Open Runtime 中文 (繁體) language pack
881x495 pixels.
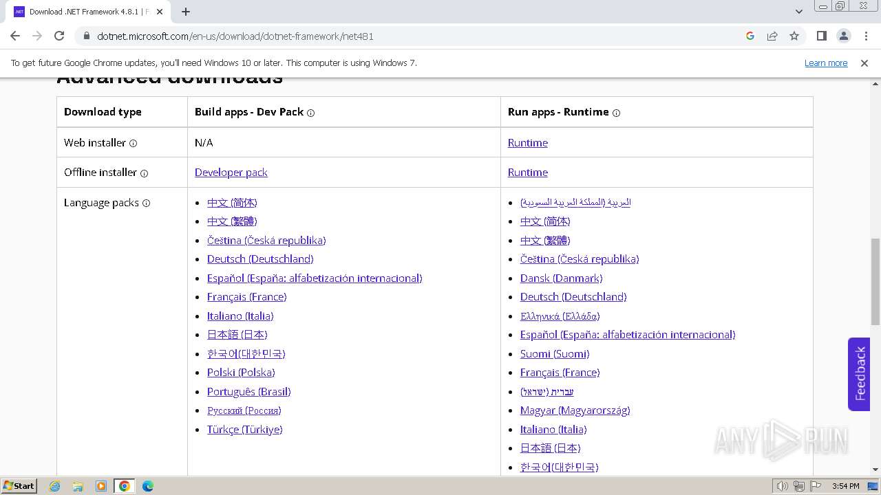(x=545, y=240)
